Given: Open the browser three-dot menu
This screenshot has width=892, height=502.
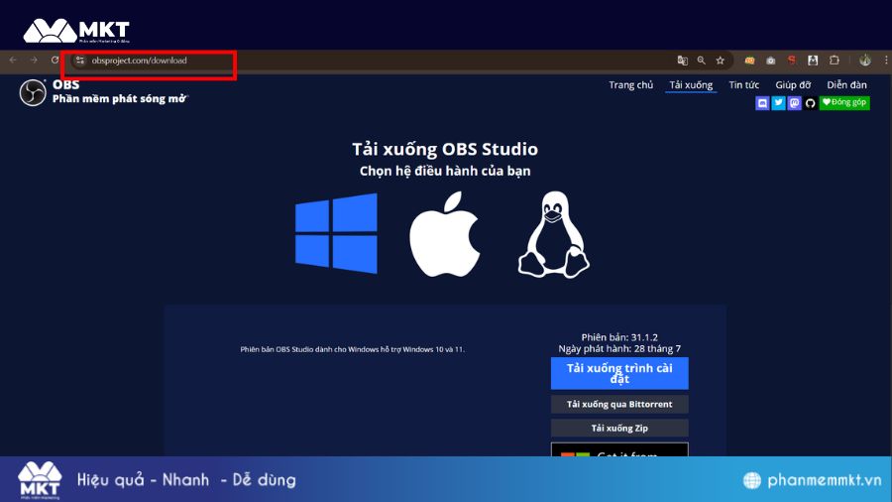Looking at the screenshot, I should click(886, 60).
